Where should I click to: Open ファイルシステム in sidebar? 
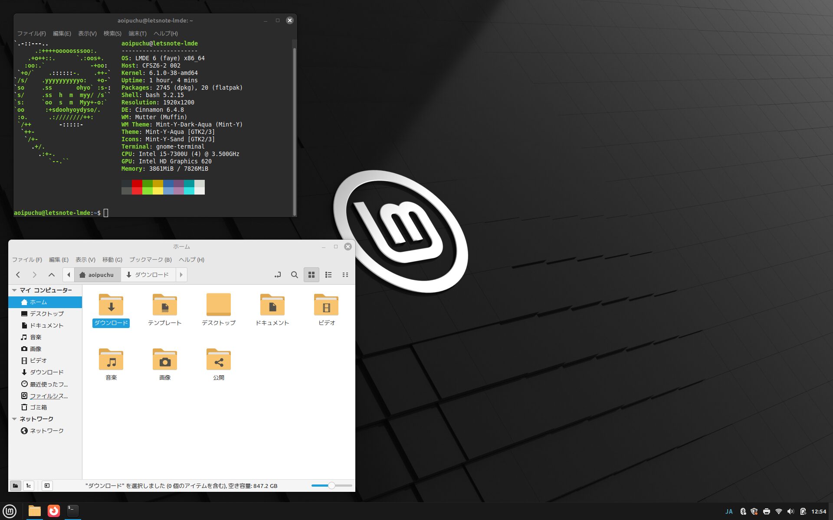pos(45,396)
